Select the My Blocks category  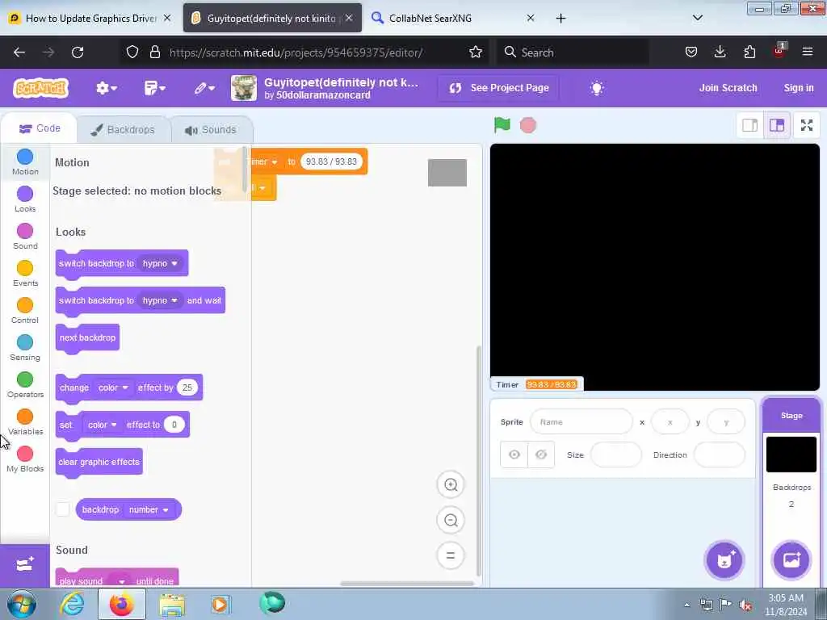25,459
